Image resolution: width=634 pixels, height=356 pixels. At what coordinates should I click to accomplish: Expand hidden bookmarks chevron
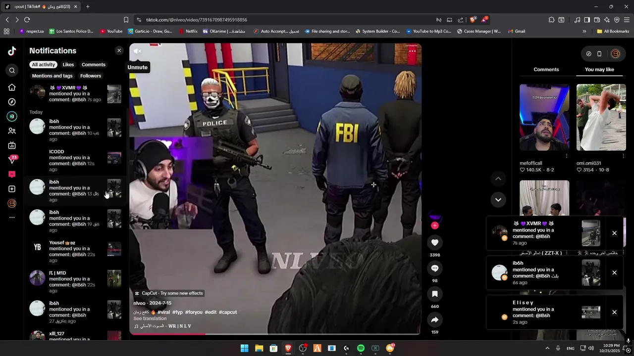[584, 31]
